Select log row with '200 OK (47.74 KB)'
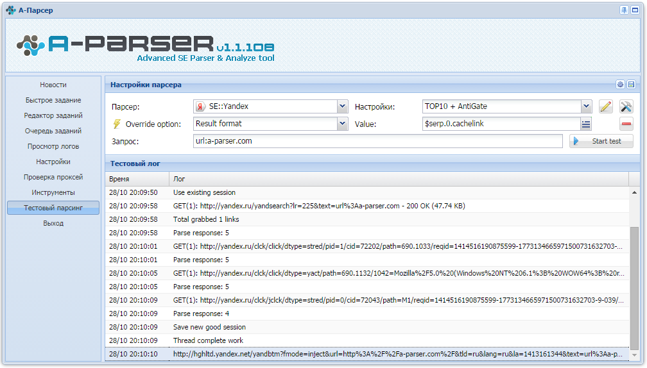 tap(367, 206)
